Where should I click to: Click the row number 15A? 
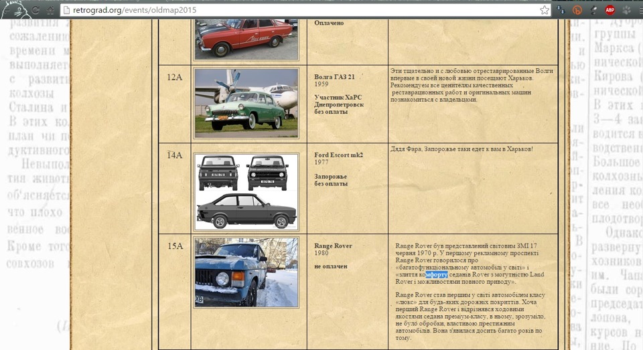(x=175, y=246)
